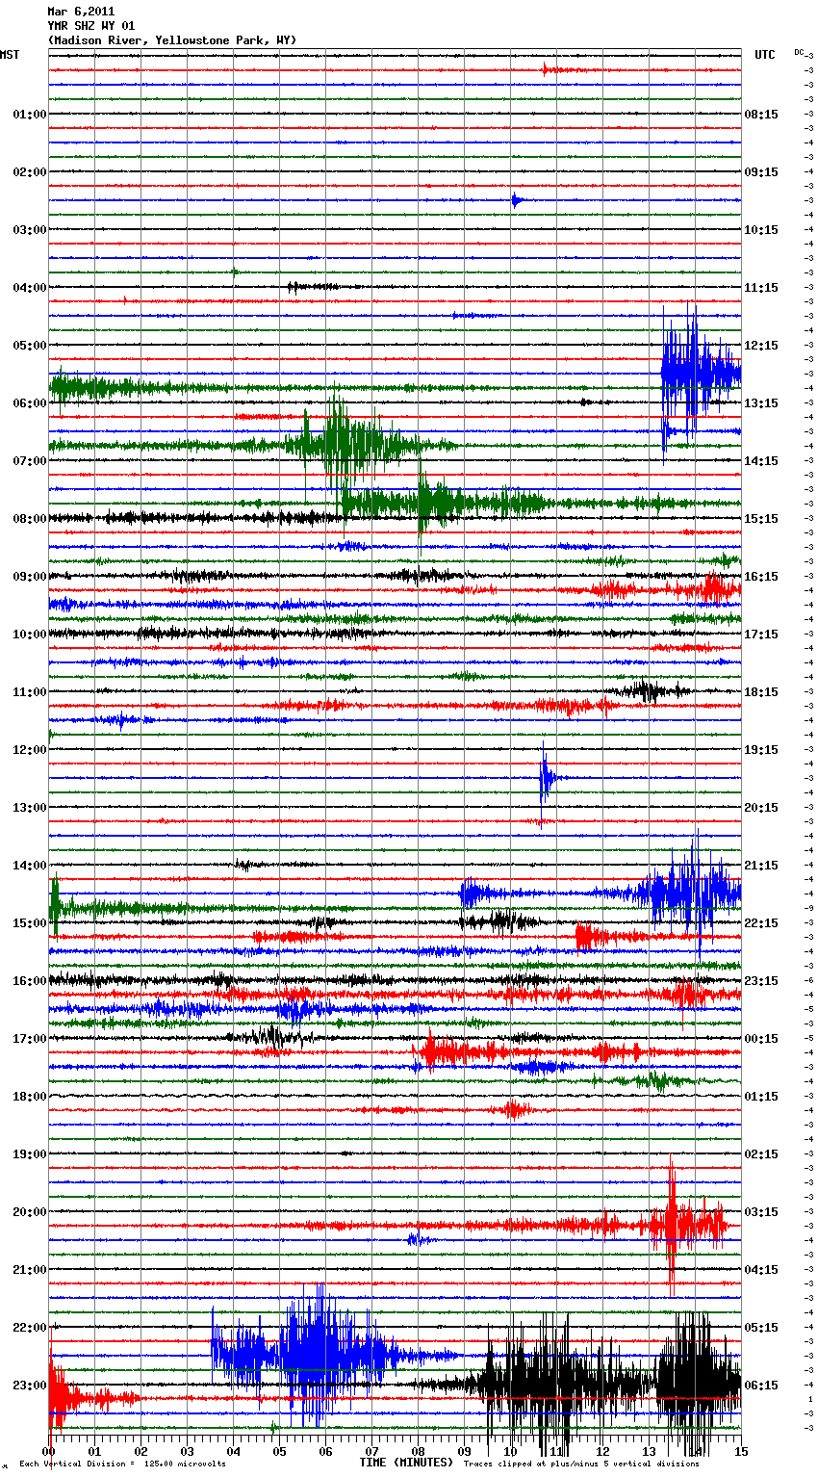Click the "01:15" UTC time label
This screenshot has width=818, height=1477.
coord(761,1097)
